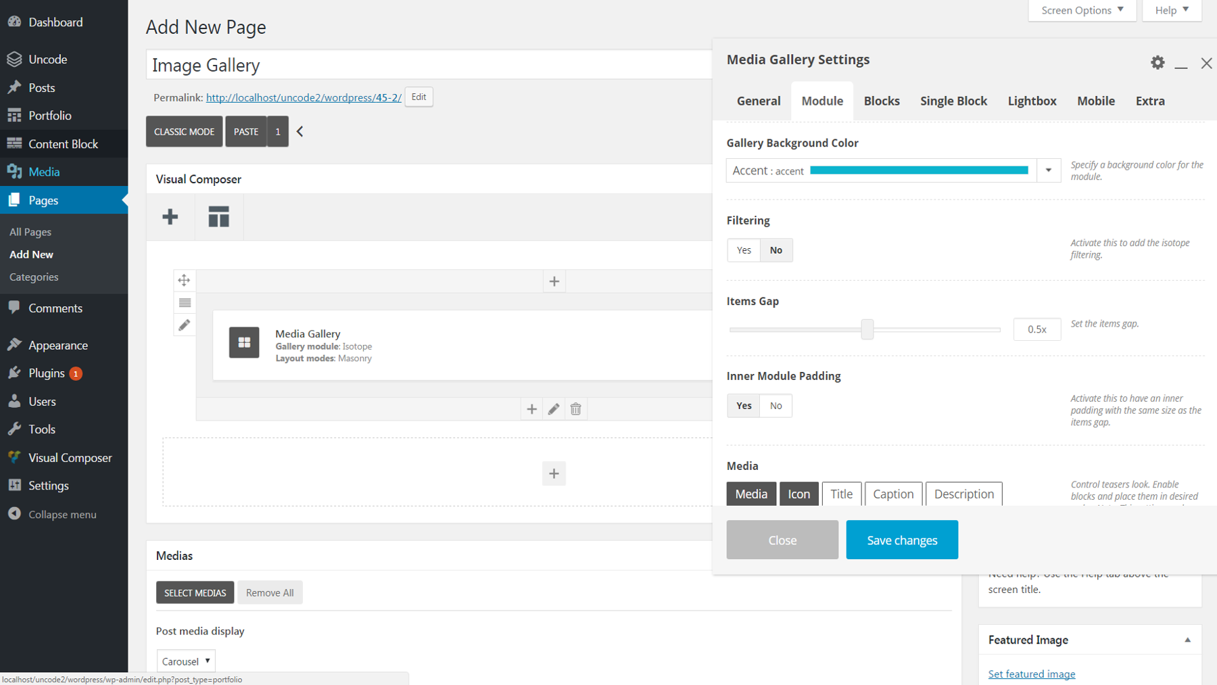Open templates layout icon in Visual Composer
The height and width of the screenshot is (685, 1217).
pyautogui.click(x=219, y=217)
